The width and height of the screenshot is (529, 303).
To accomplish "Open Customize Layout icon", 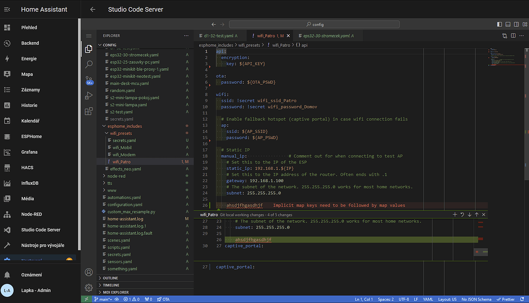I will click(x=525, y=24).
